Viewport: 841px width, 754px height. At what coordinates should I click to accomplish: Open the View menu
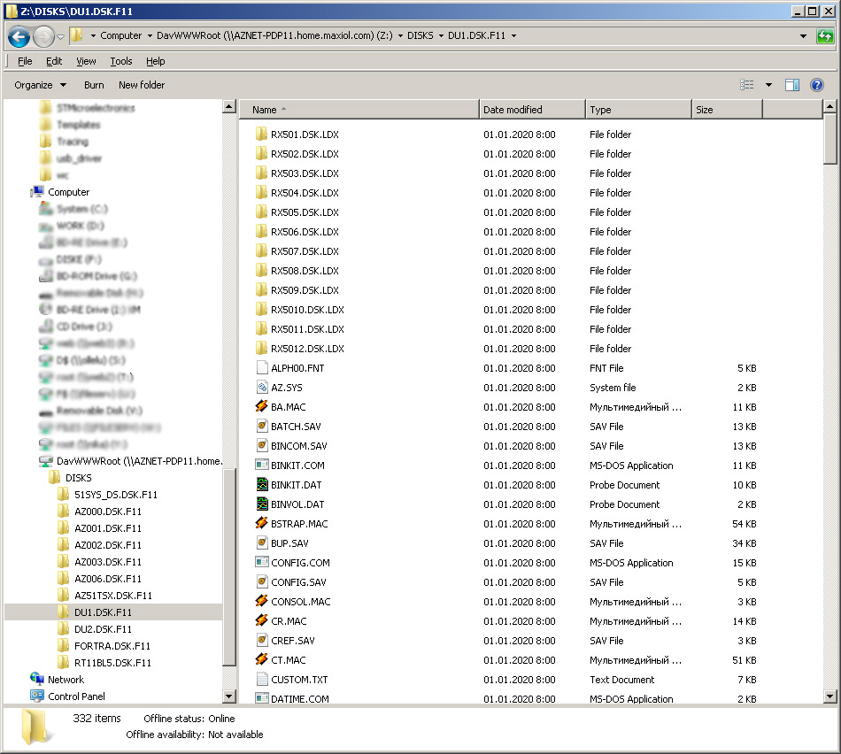point(86,61)
